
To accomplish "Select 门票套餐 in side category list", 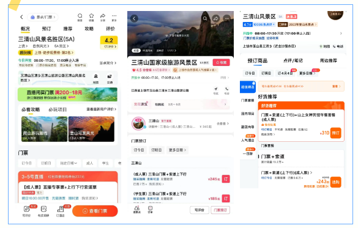I will tap(247, 100).
